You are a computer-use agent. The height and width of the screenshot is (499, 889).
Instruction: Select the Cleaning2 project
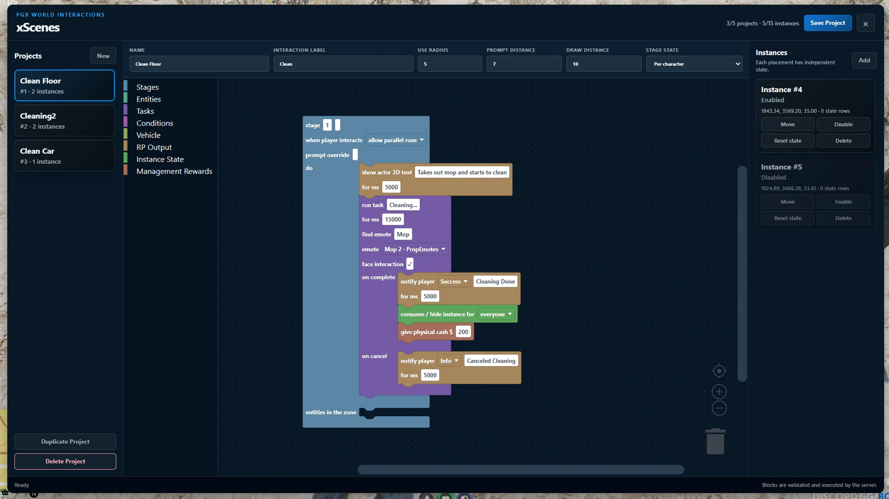tap(64, 120)
